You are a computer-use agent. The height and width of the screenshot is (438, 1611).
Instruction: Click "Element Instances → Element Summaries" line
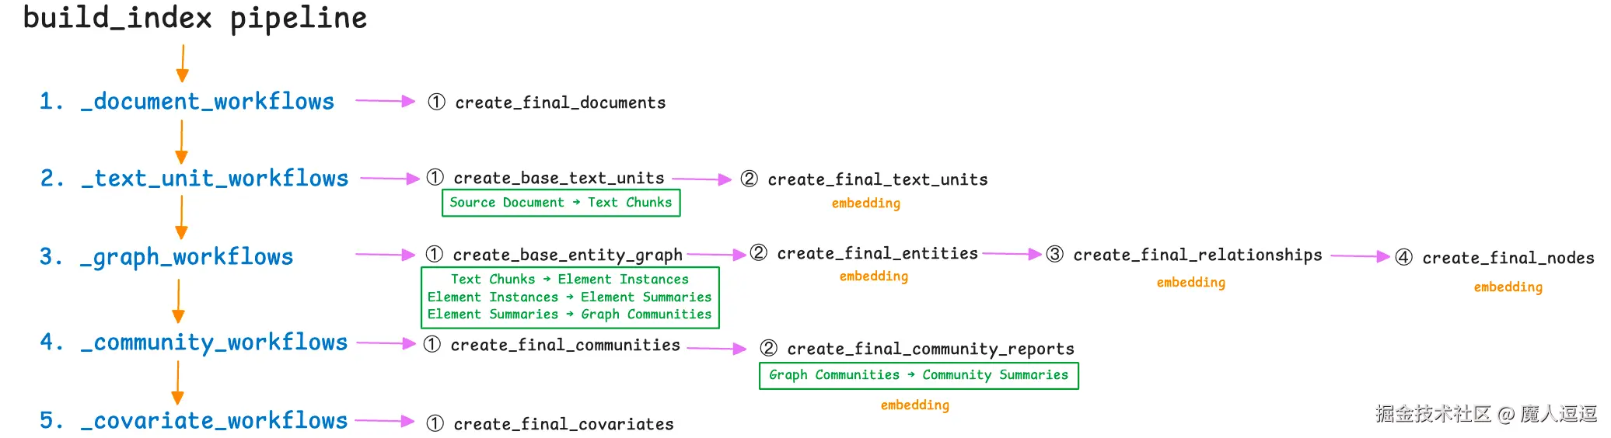pos(569,297)
